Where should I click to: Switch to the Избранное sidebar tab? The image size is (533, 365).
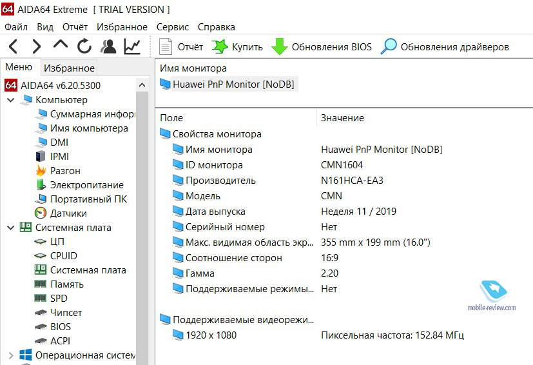tap(69, 68)
